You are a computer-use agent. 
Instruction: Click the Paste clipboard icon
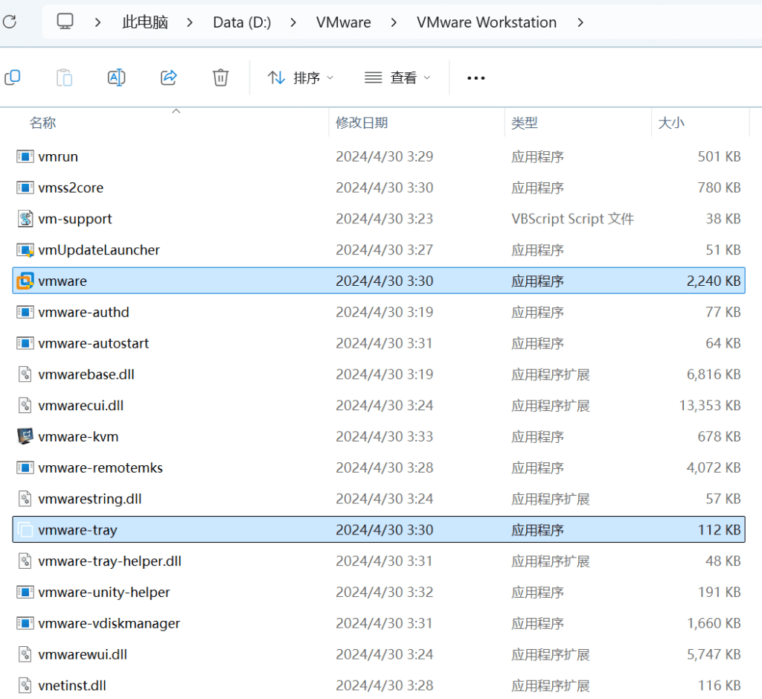point(65,77)
